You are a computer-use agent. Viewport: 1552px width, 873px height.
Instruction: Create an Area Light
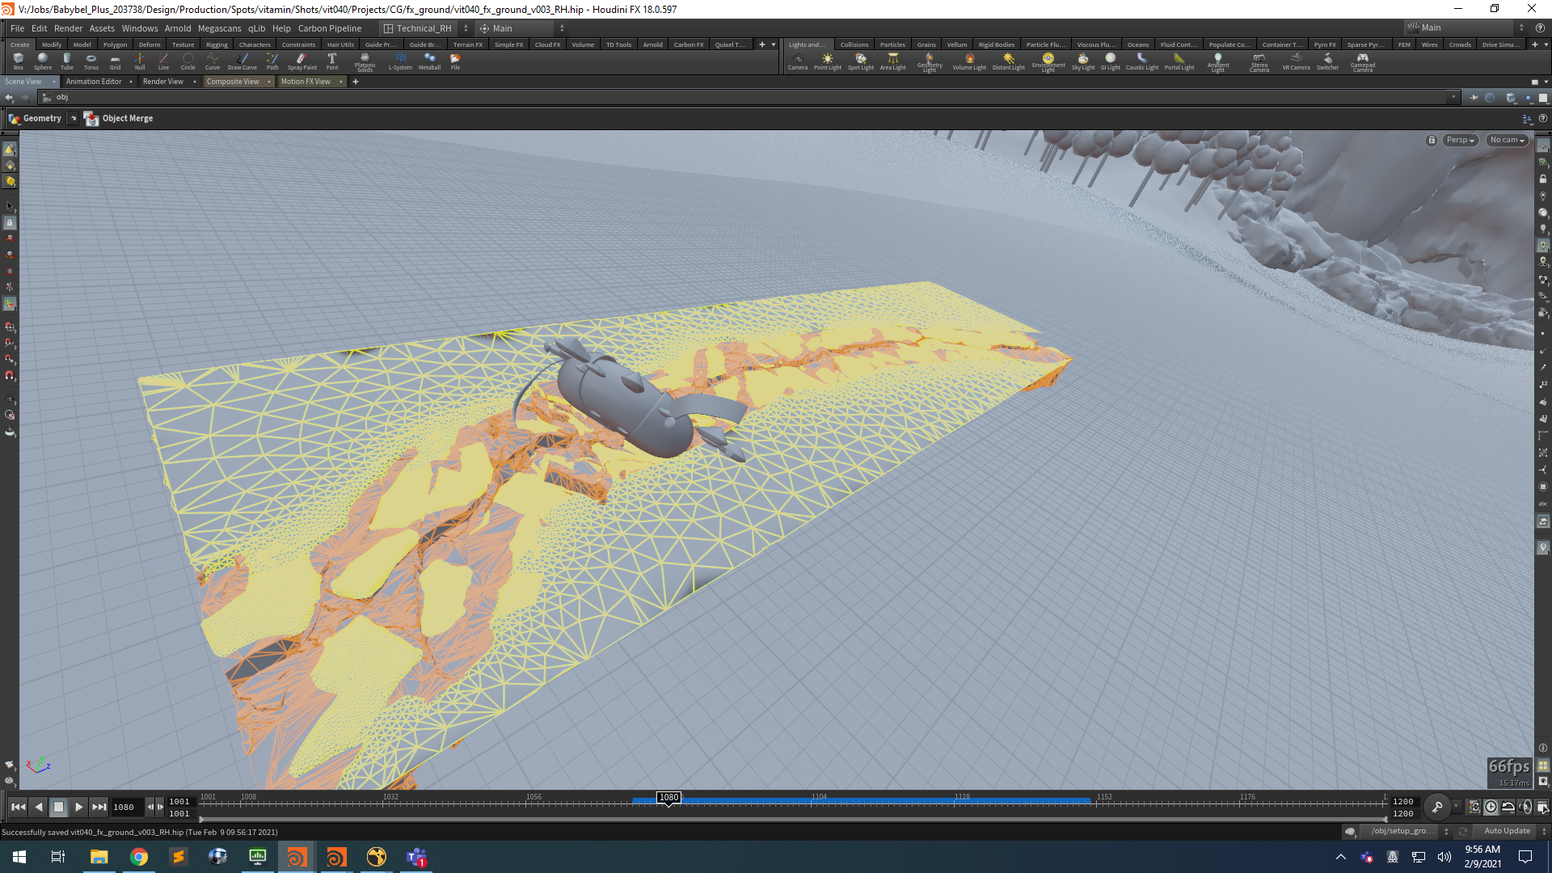(892, 61)
